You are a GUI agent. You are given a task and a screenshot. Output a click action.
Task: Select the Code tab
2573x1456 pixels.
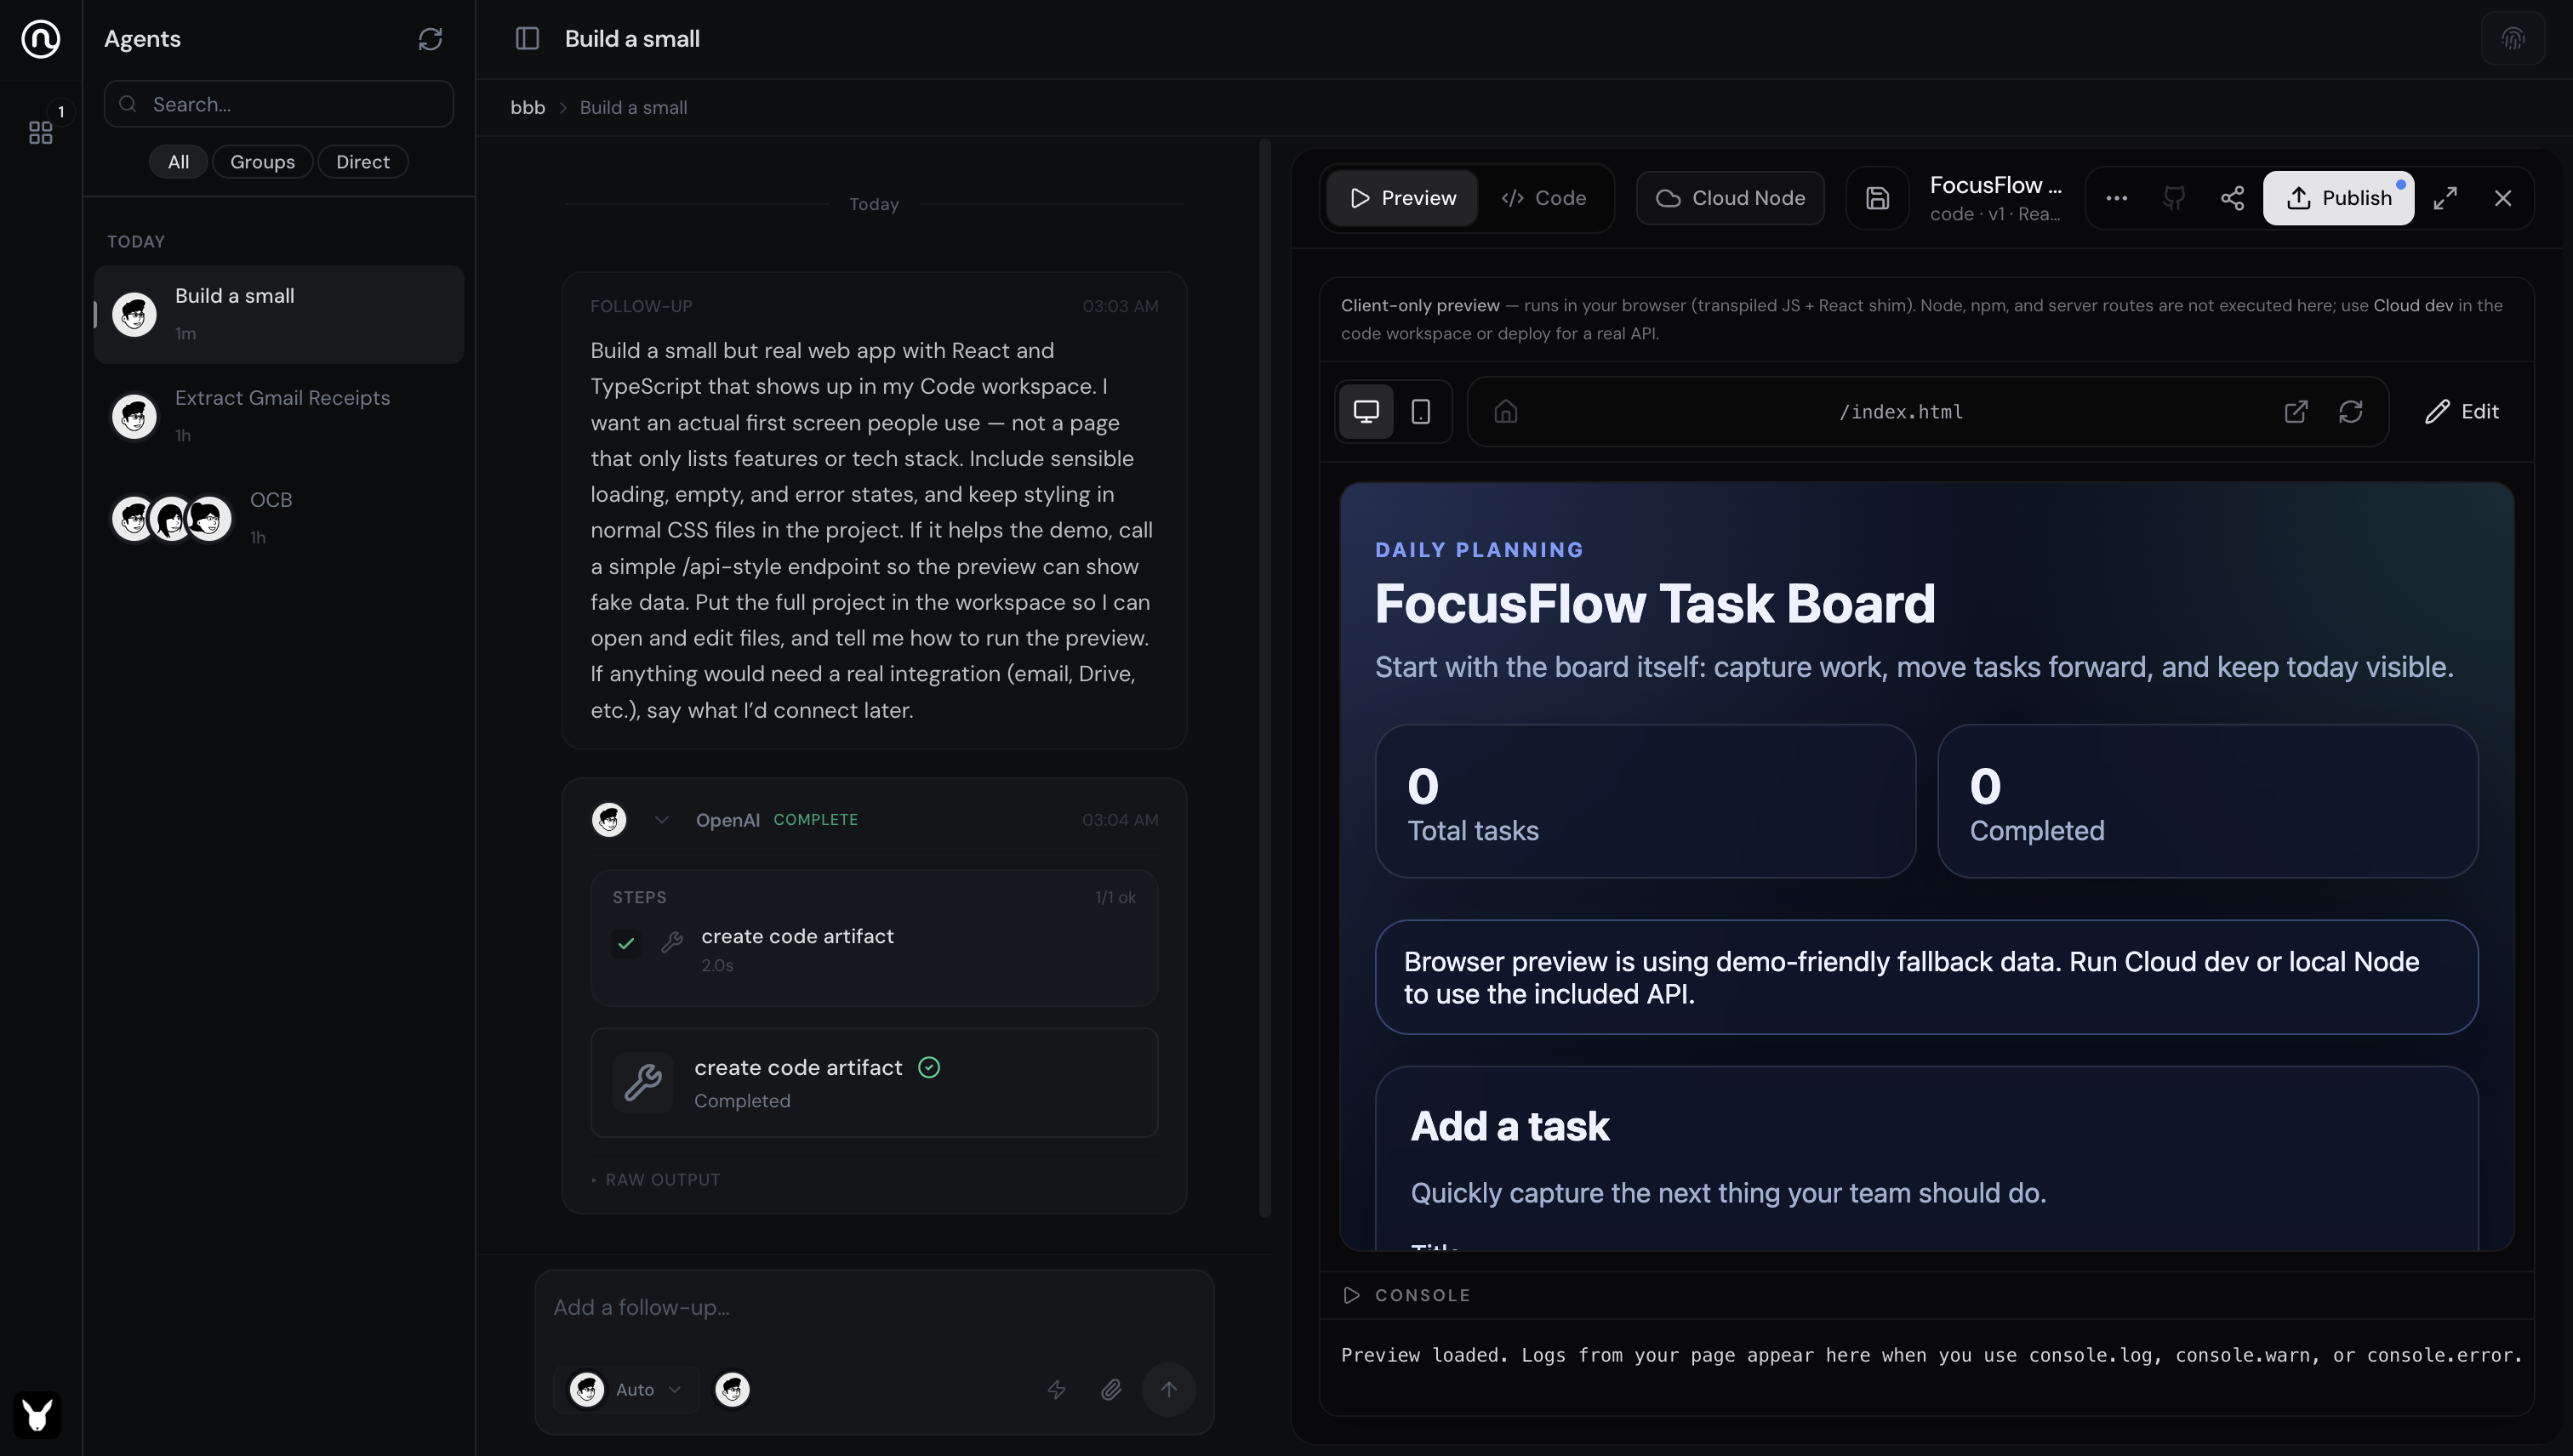[1543, 198]
